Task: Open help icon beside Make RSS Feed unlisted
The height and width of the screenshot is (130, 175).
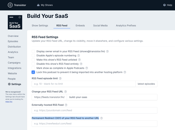Action: point(79,60)
